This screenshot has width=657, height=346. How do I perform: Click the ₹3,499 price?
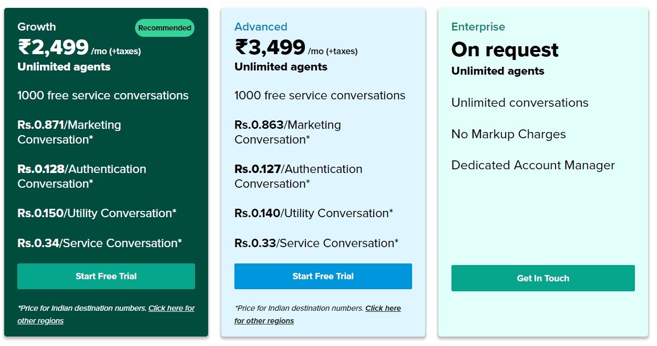point(270,47)
